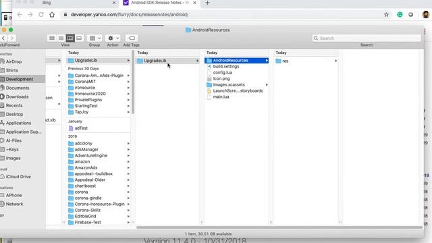Expand chartboost folder arrow
This screenshot has height=243, width=432.
[x=128, y=186]
